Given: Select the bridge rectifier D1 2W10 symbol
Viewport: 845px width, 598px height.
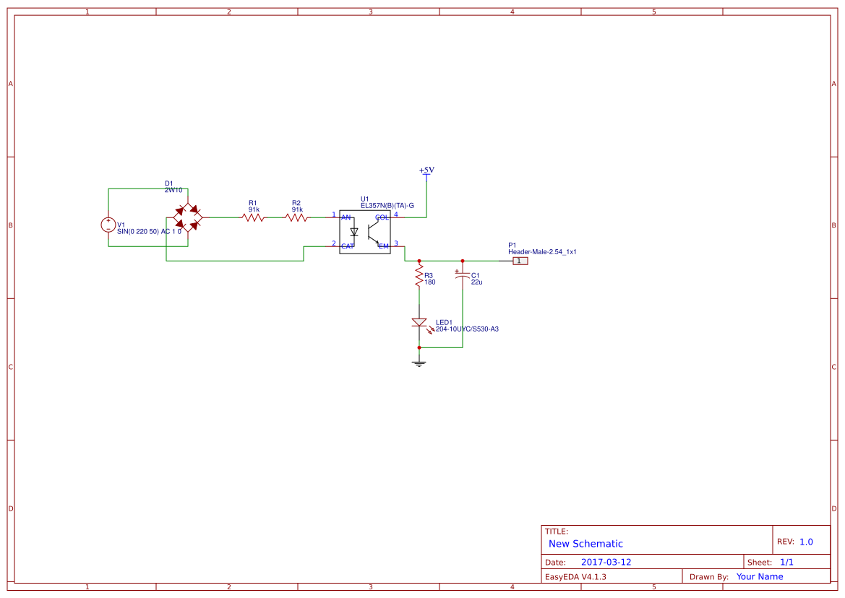Looking at the screenshot, I should point(186,216).
